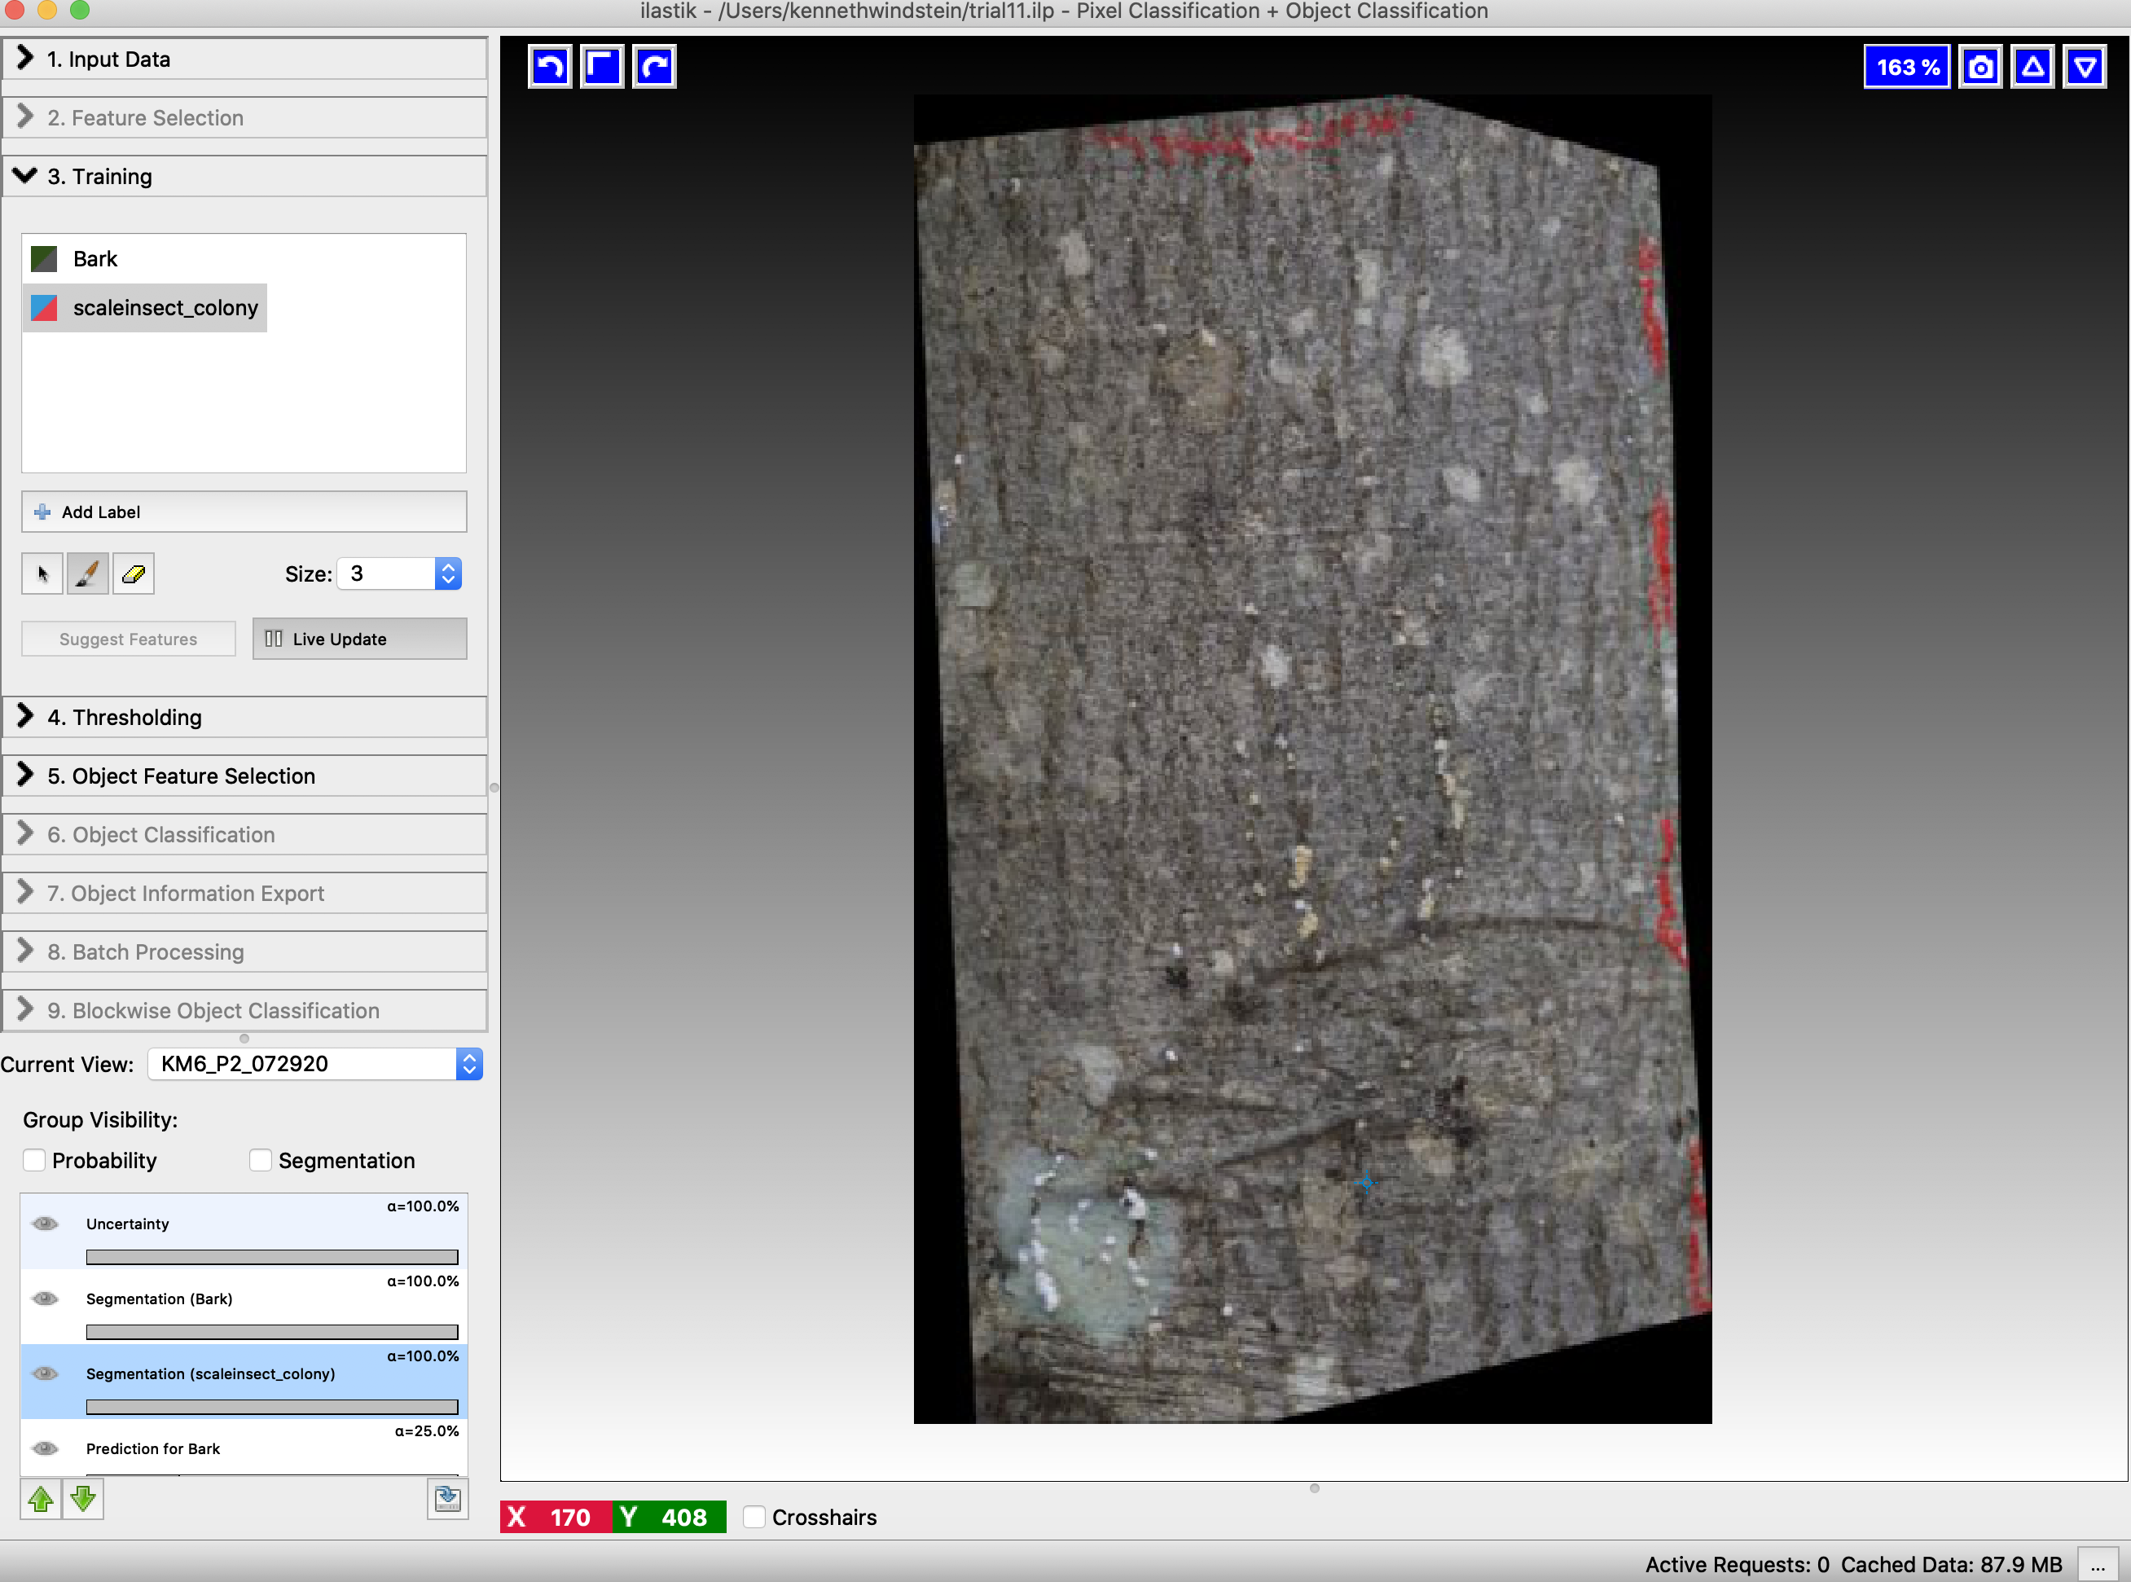Enable the Segmentation group visibility checkbox
Screen dimensions: 2131x1582
point(261,1160)
